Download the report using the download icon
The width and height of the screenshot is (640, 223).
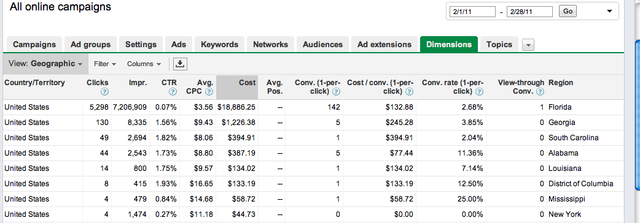point(180,64)
